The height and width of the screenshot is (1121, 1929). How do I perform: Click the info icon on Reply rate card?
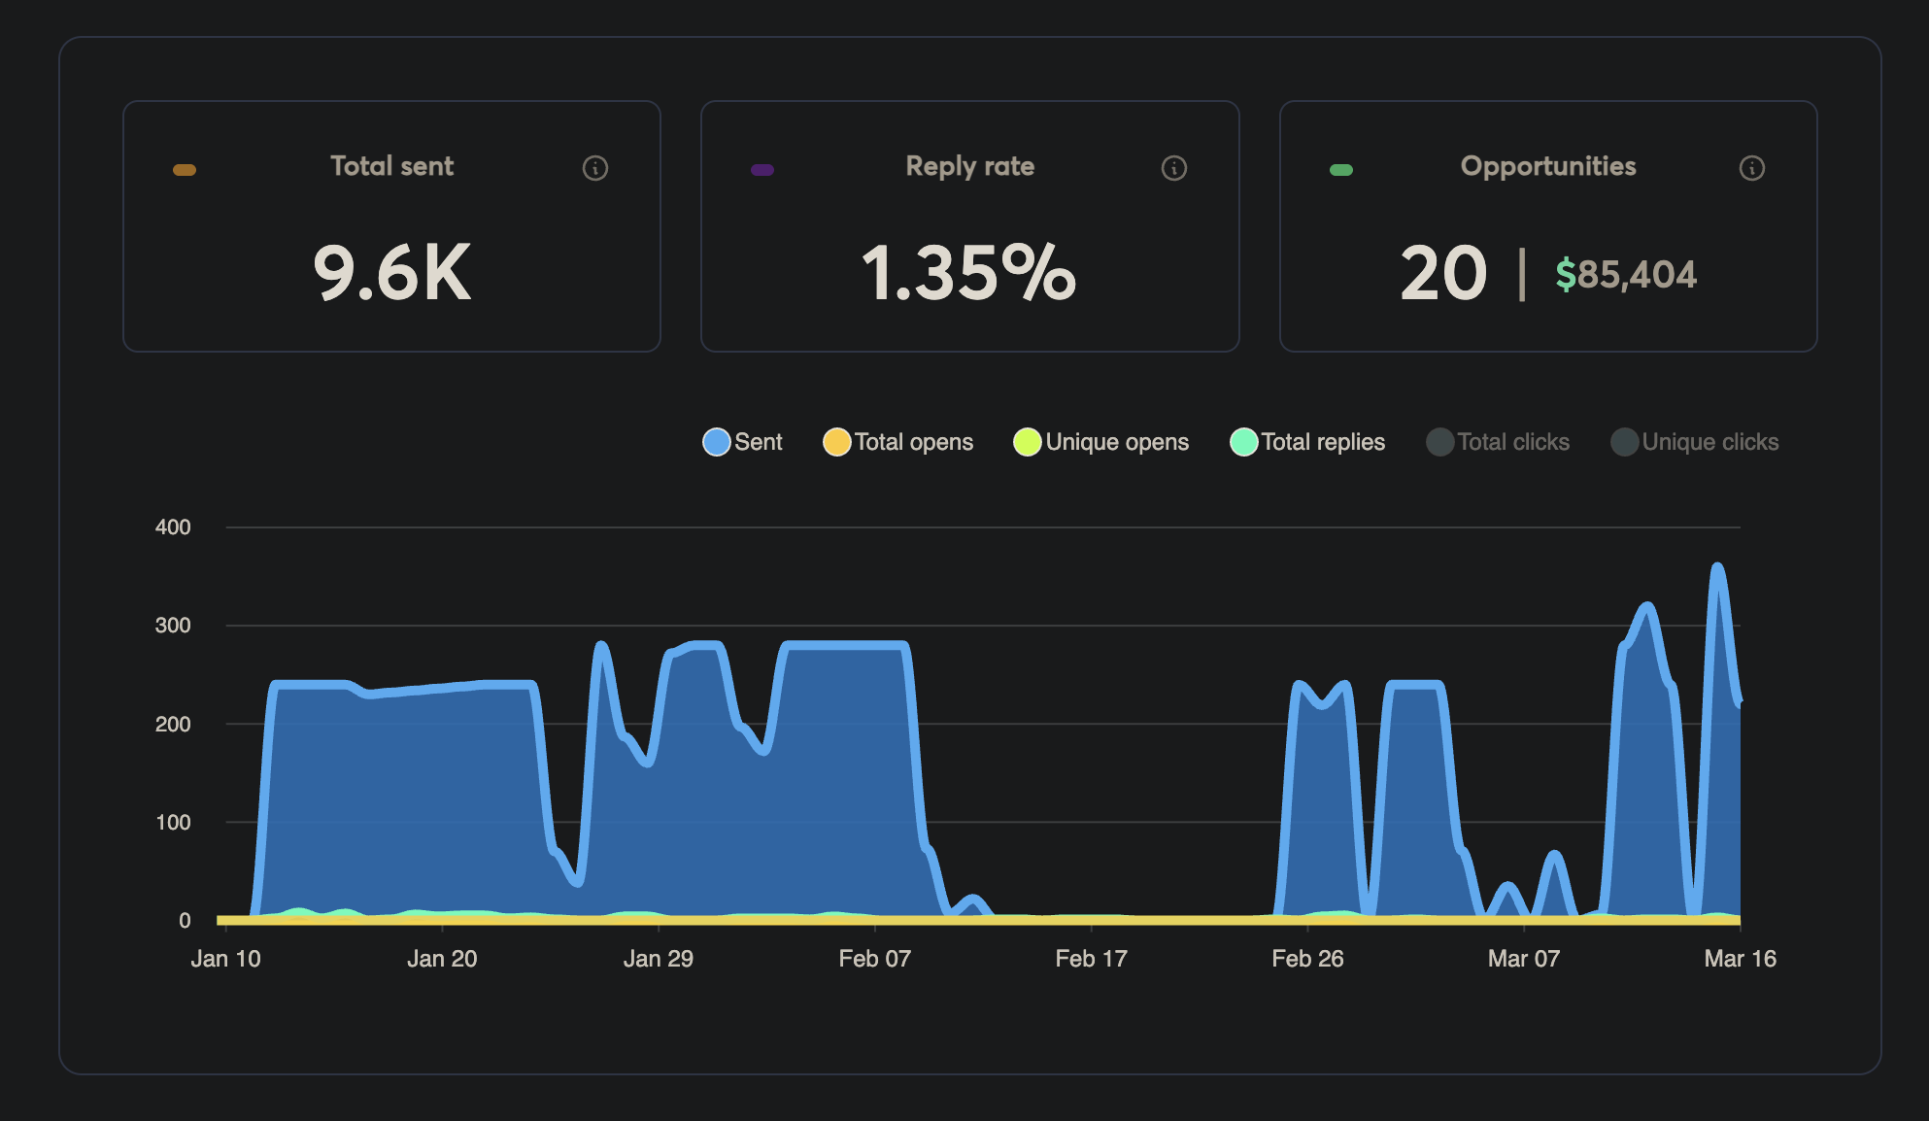pos(1174,167)
